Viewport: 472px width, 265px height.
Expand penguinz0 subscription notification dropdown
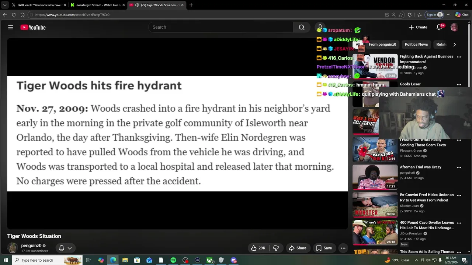click(65, 248)
